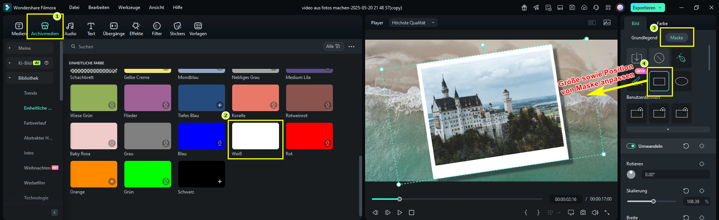The width and height of the screenshot is (719, 220).
Task: Add keyframe for Umwandeln
Action: click(702, 146)
